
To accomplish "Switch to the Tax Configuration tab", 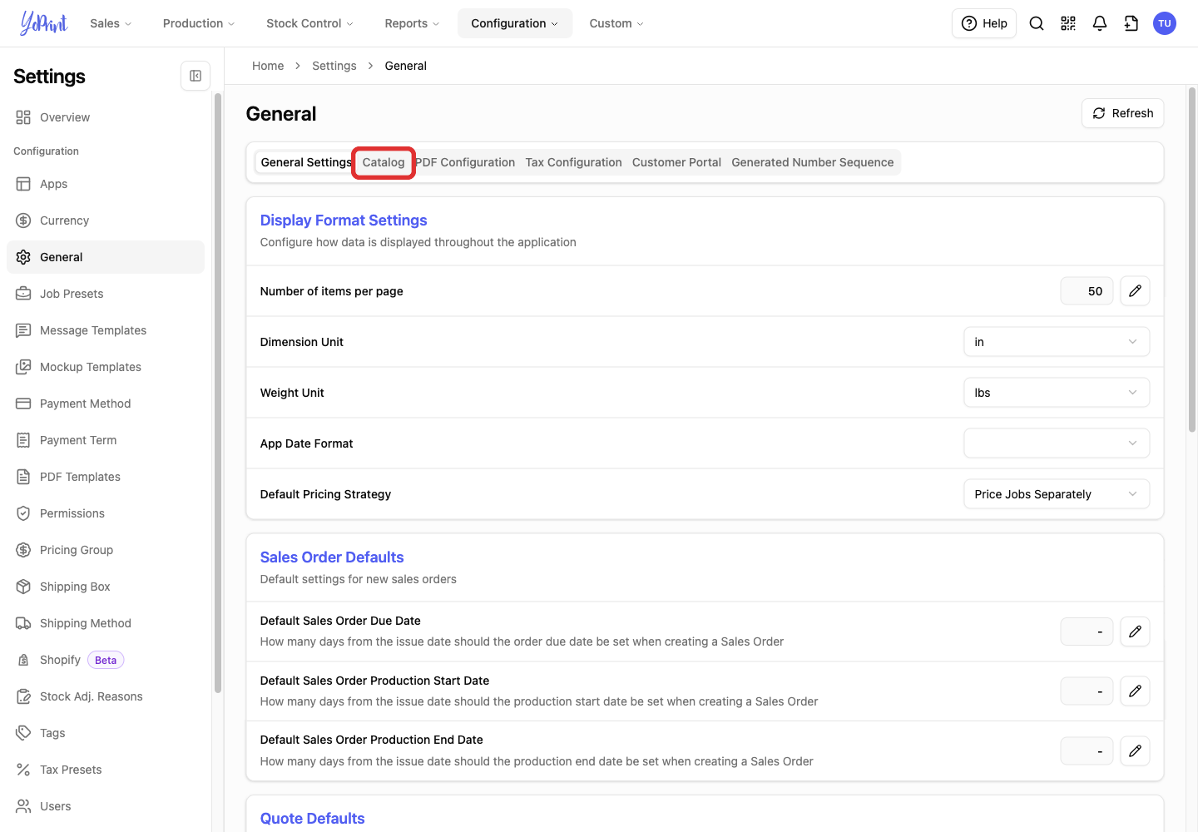I will (574, 162).
